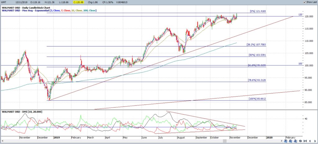Click the 120 horizontal line label
The image size is (318, 144).
coord(300,15)
